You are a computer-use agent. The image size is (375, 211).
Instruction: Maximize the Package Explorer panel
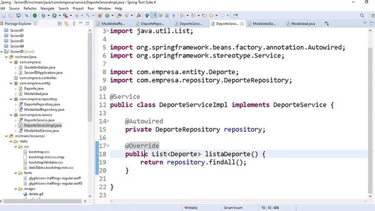pos(87,23)
